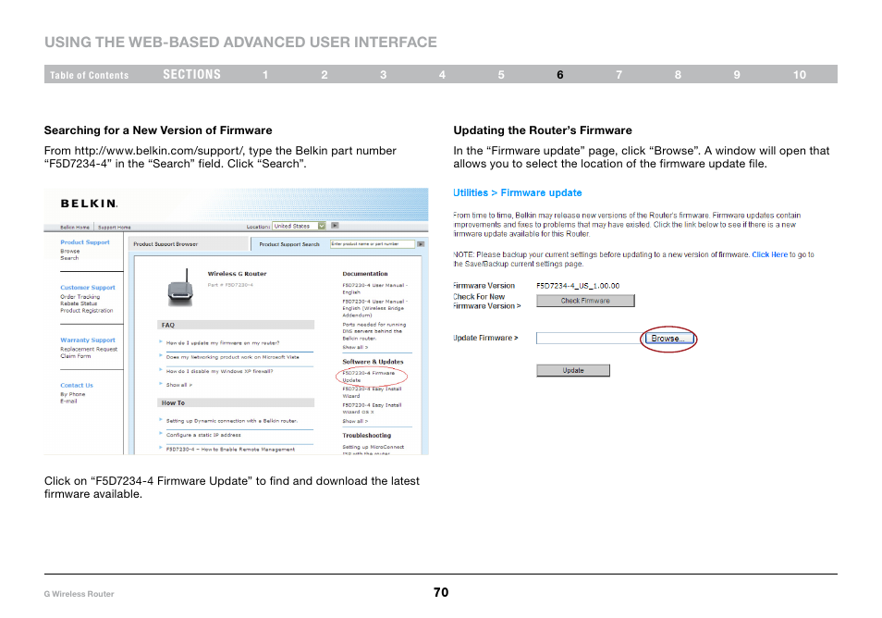Click the search submit arrow icon
The height and width of the screenshot is (618, 882).
pyautogui.click(x=421, y=244)
